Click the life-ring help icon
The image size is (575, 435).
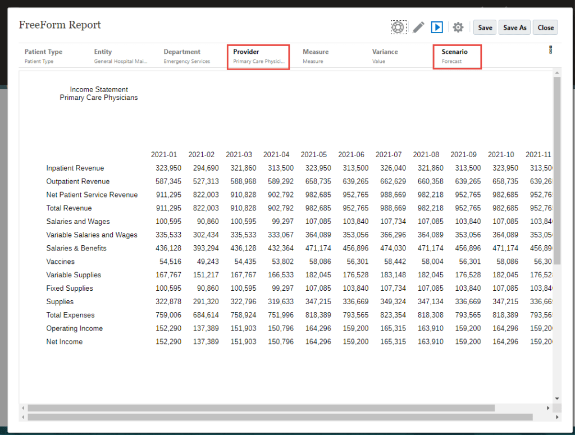[398, 27]
